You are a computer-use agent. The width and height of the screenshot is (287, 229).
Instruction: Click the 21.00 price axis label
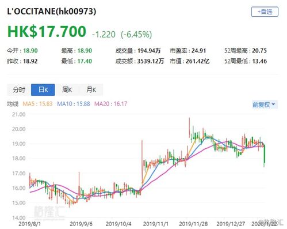(x=18, y=115)
